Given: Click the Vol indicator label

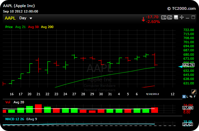Looking at the screenshot, I should (8, 102).
